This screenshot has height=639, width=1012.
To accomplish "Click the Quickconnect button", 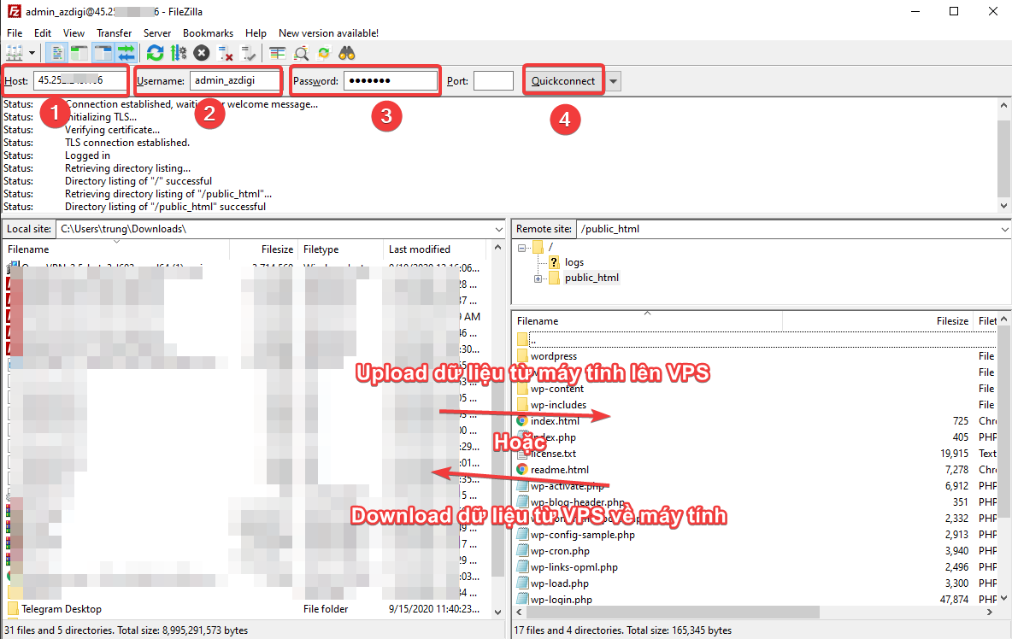I will [x=563, y=81].
